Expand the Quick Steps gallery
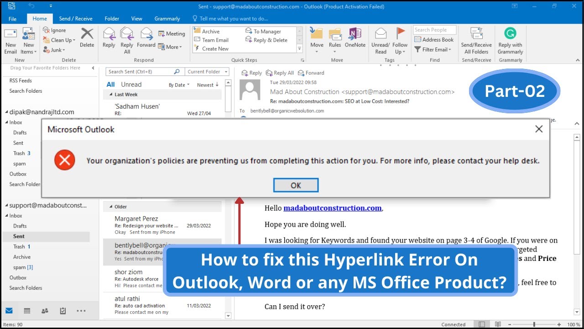584x329 pixels. pos(300,48)
